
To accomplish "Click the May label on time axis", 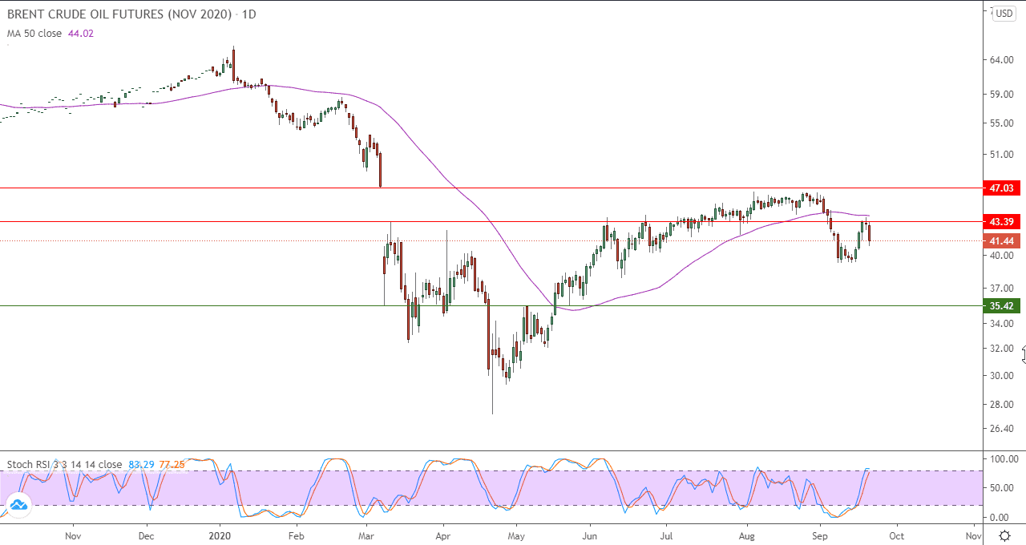I will [x=517, y=535].
